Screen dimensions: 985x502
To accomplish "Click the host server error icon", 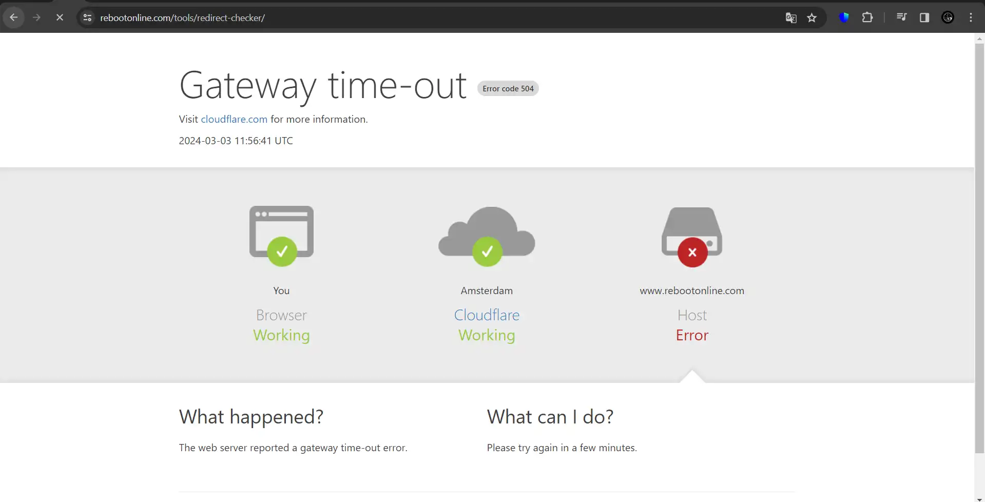I will [x=692, y=237].
